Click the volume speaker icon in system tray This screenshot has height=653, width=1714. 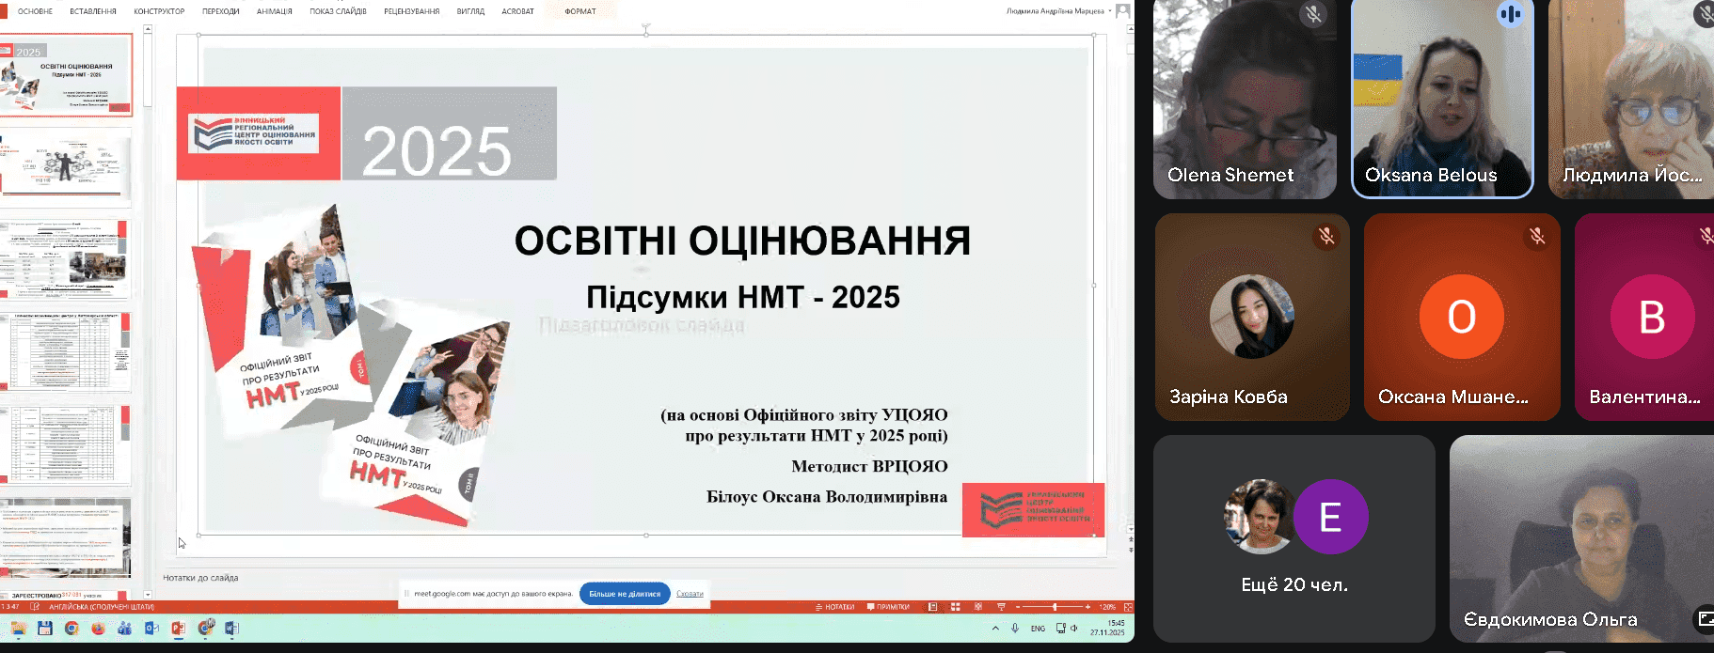click(x=1074, y=629)
